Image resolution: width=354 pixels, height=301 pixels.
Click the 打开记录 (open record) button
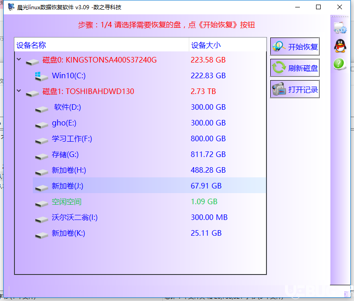click(295, 89)
